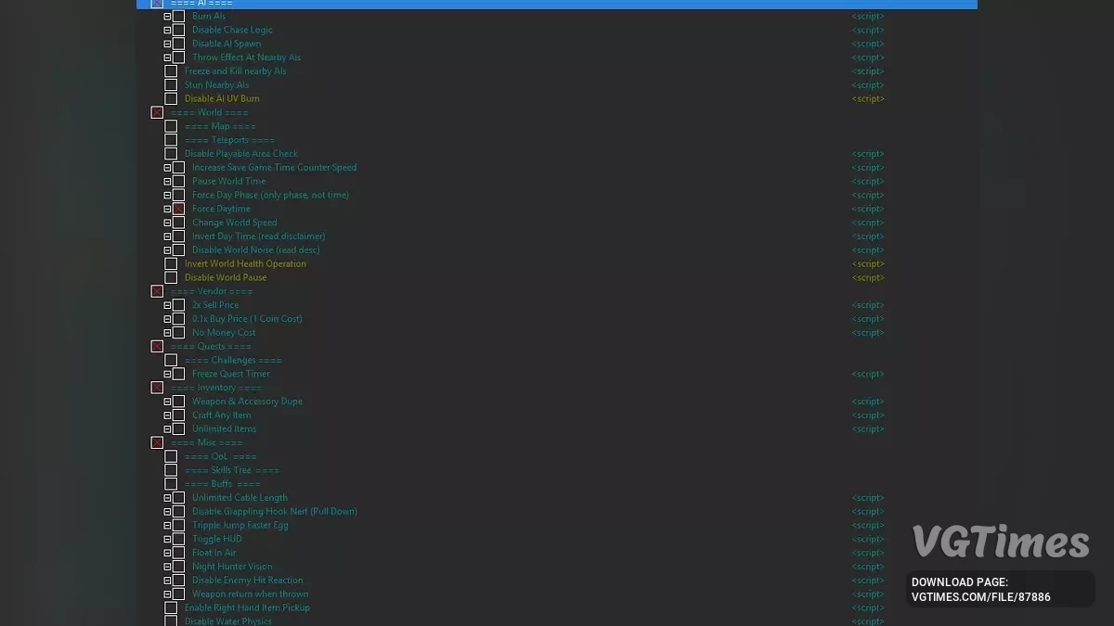Select the Invert World Health Operation entry
This screenshot has width=1114, height=626.
[245, 263]
